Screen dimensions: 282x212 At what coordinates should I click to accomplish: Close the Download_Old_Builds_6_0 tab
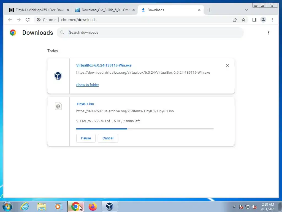point(134,10)
